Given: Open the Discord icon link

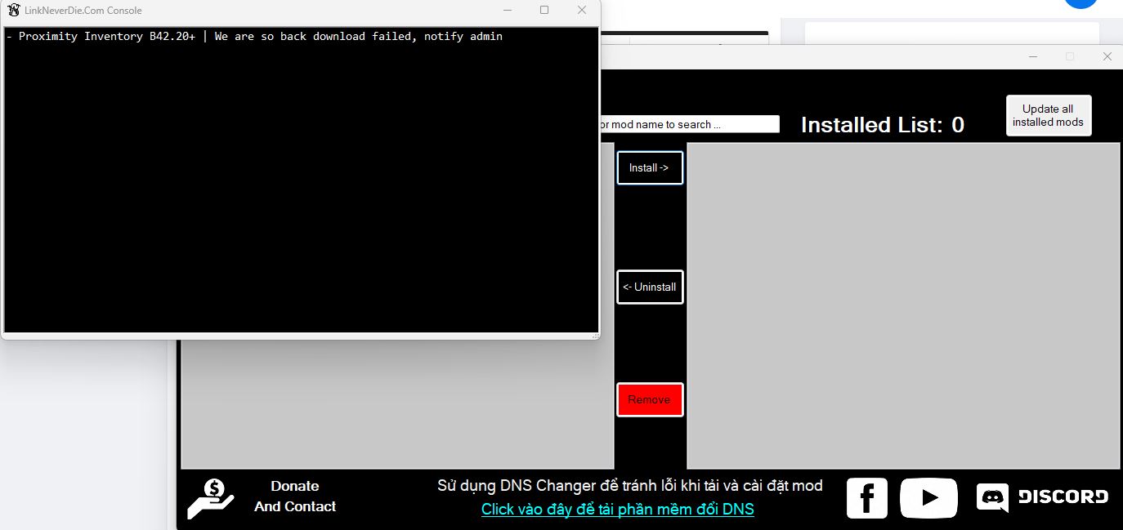Looking at the screenshot, I should click(x=1042, y=497).
